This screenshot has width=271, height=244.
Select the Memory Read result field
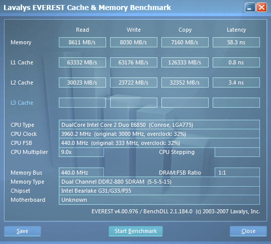click(82, 42)
